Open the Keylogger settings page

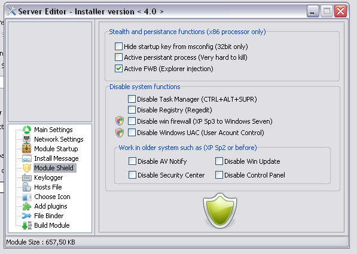pyautogui.click(x=48, y=178)
